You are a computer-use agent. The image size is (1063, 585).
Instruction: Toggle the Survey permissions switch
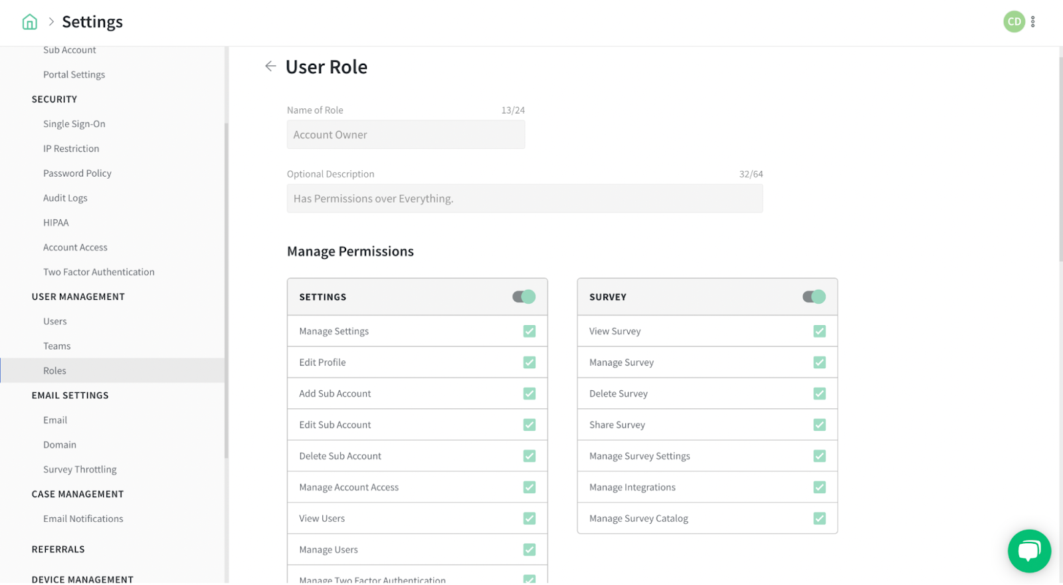coord(814,296)
